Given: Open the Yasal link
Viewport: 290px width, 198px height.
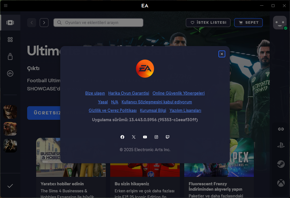Looking at the screenshot, I should (x=103, y=102).
